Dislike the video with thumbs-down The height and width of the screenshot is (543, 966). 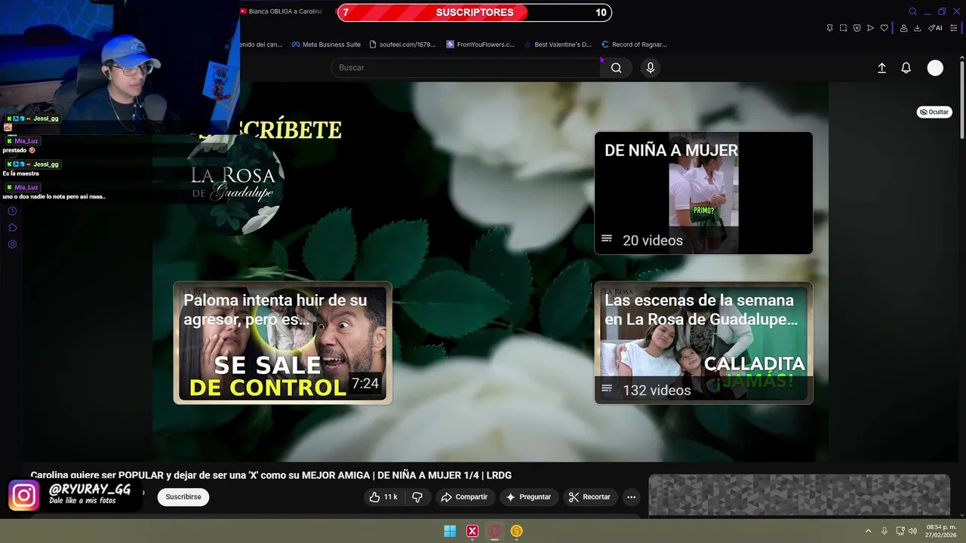pos(417,497)
